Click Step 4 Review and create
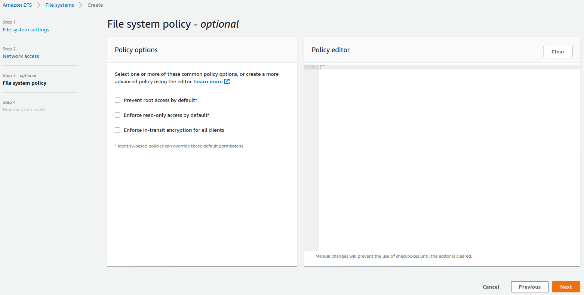Viewport: 584px width, 295px height. click(x=24, y=109)
